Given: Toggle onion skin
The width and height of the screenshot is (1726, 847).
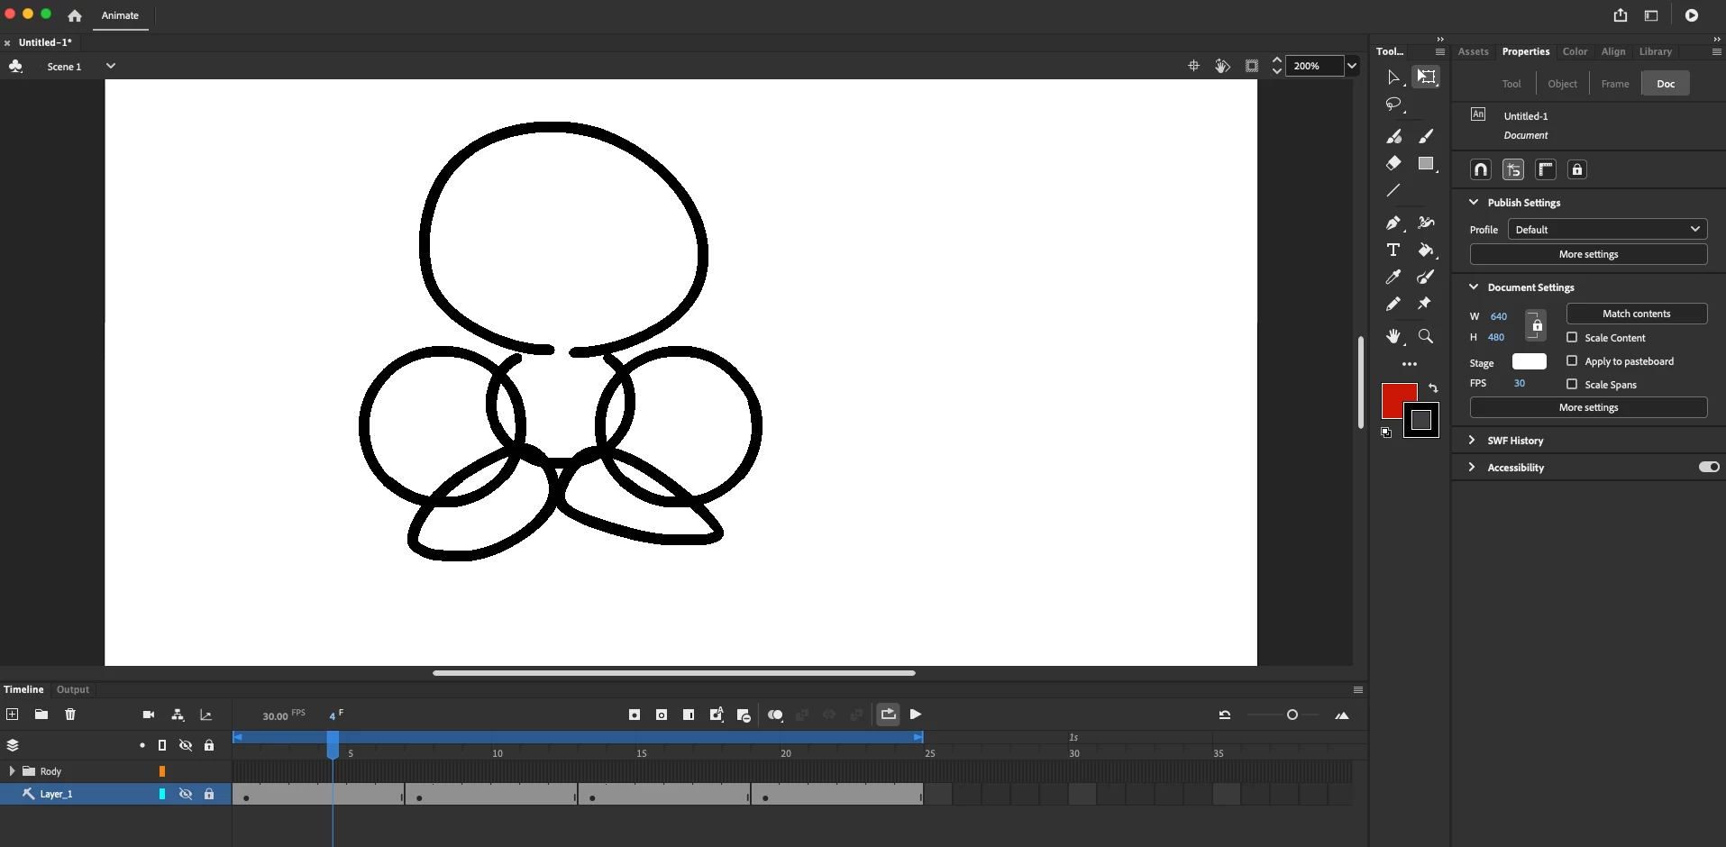Looking at the screenshot, I should click(775, 715).
